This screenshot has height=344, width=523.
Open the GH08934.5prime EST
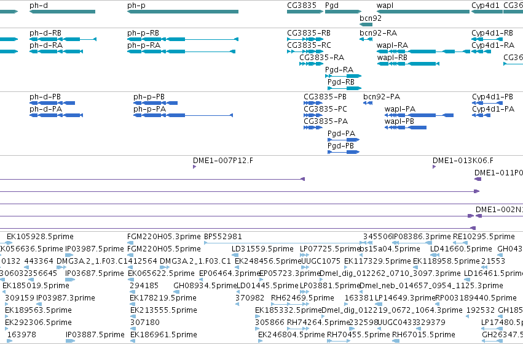click(x=205, y=286)
